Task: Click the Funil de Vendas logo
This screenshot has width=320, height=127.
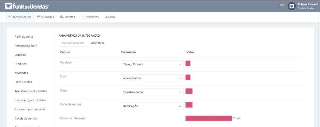Action: [27, 6]
